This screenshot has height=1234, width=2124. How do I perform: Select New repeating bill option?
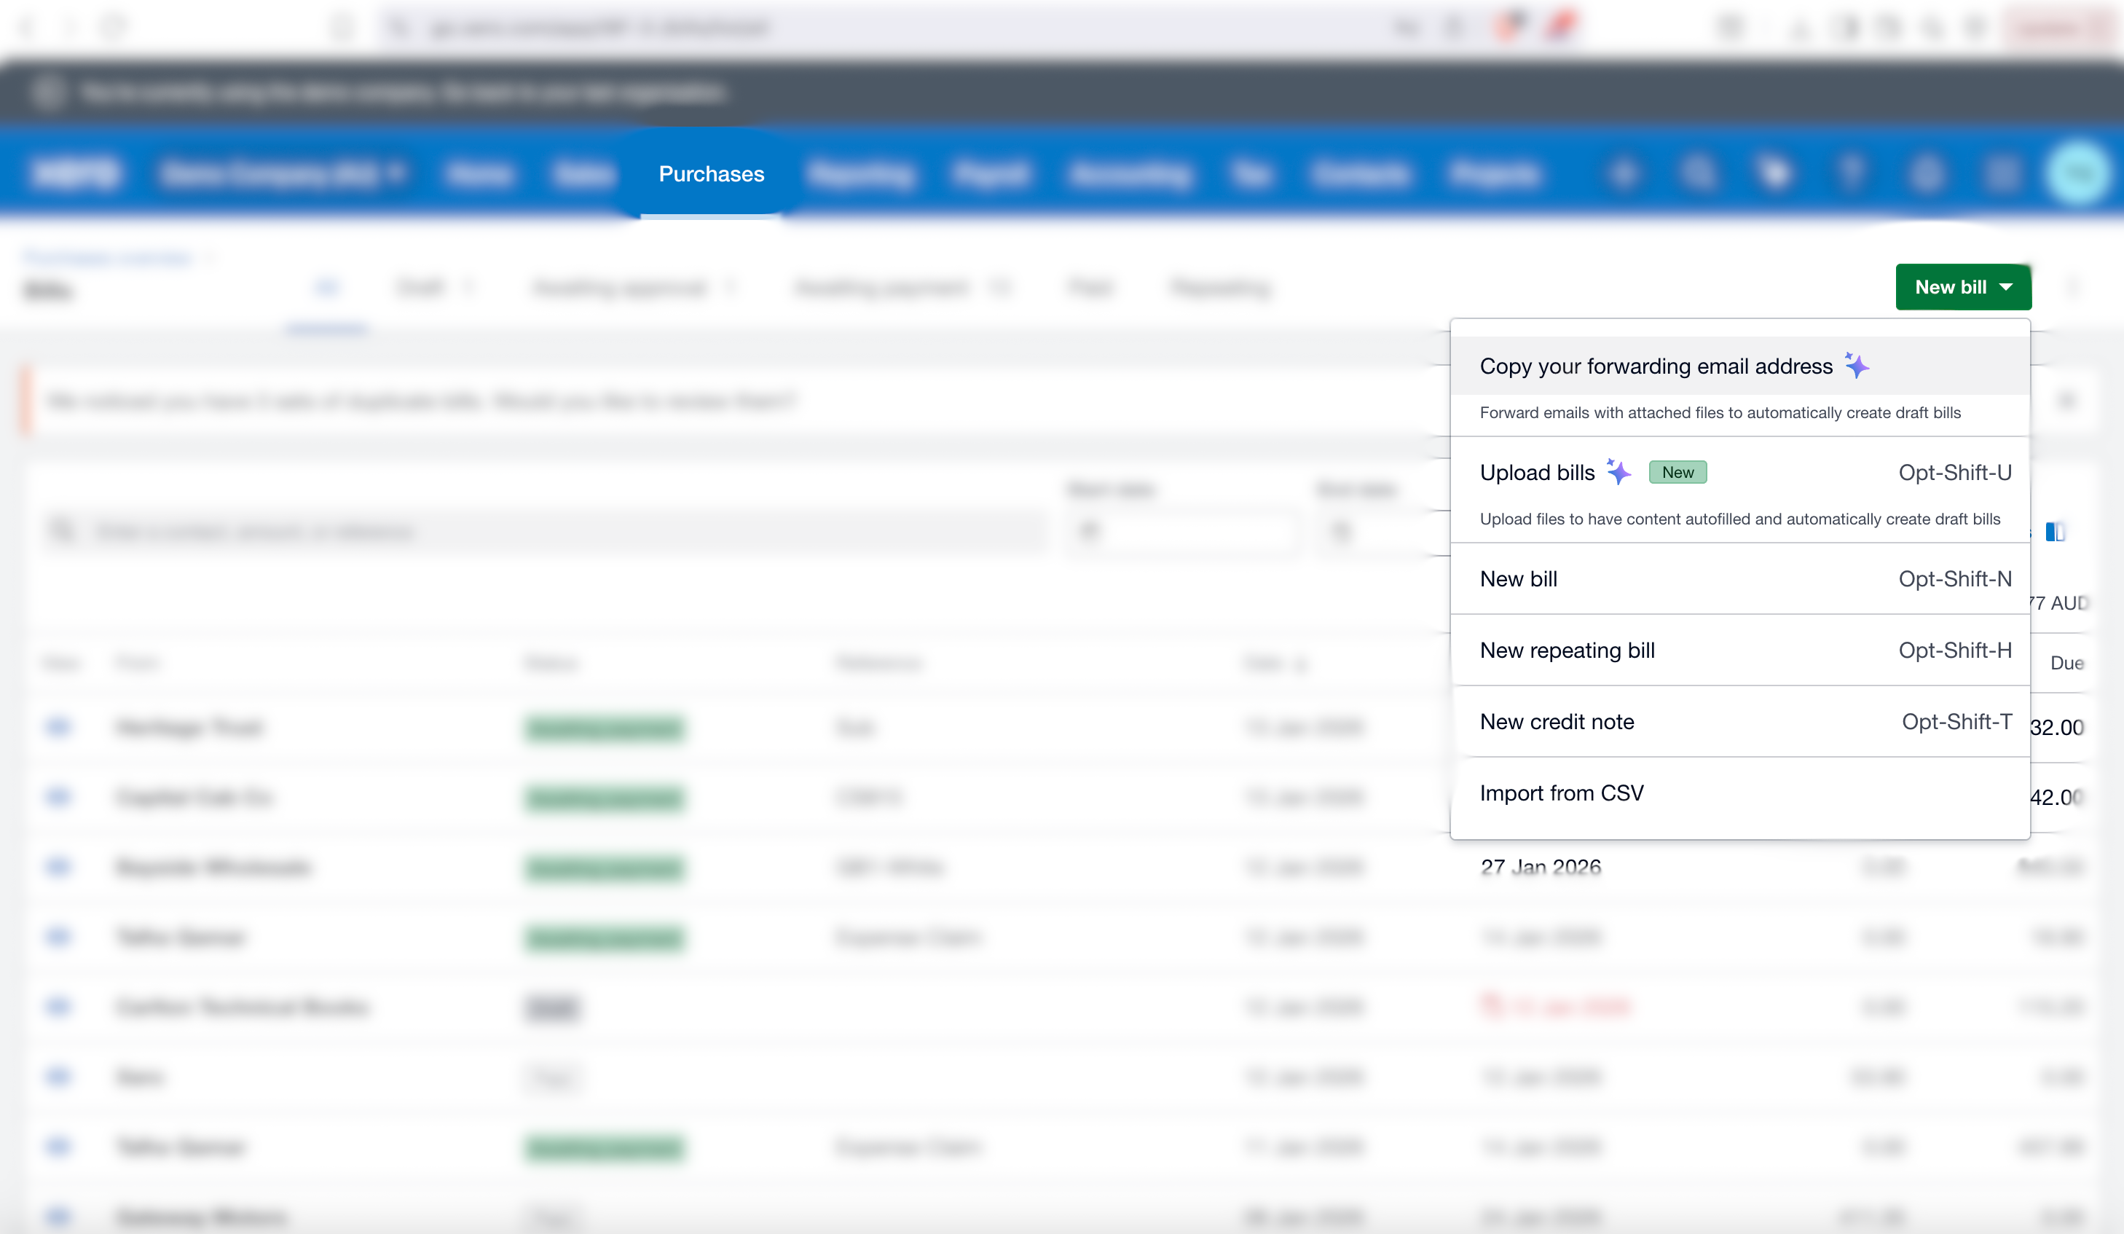pos(1739,651)
